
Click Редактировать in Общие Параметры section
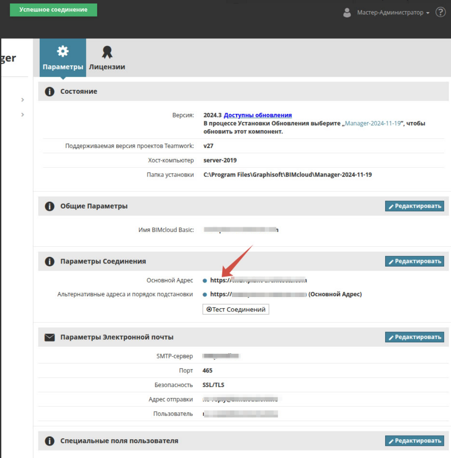pyautogui.click(x=414, y=206)
